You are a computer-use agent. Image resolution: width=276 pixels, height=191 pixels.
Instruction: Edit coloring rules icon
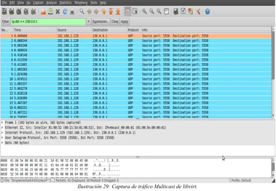click(190, 11)
